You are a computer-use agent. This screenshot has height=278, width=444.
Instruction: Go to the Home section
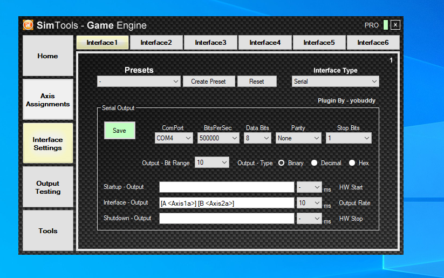click(48, 56)
